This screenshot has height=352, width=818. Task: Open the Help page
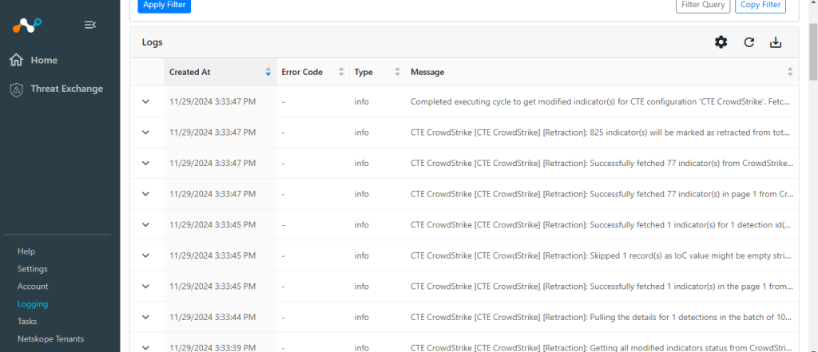tap(26, 251)
